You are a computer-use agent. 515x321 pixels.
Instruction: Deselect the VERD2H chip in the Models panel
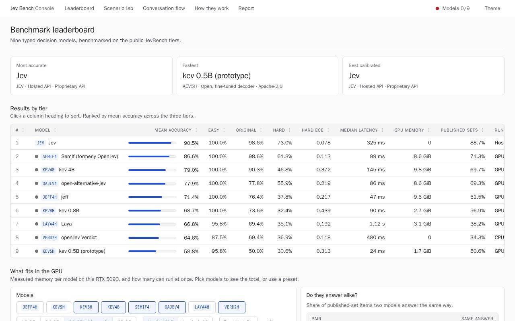(232, 307)
